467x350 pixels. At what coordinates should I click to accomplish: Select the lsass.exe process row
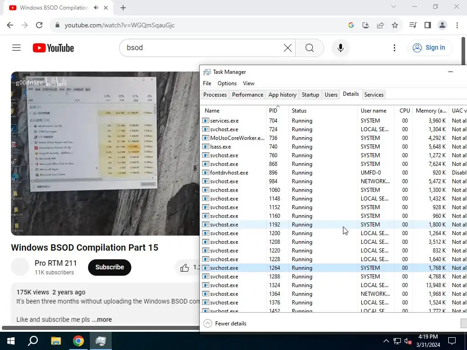(x=334, y=147)
